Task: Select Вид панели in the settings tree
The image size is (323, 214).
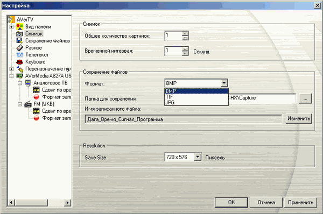Action: (38, 27)
